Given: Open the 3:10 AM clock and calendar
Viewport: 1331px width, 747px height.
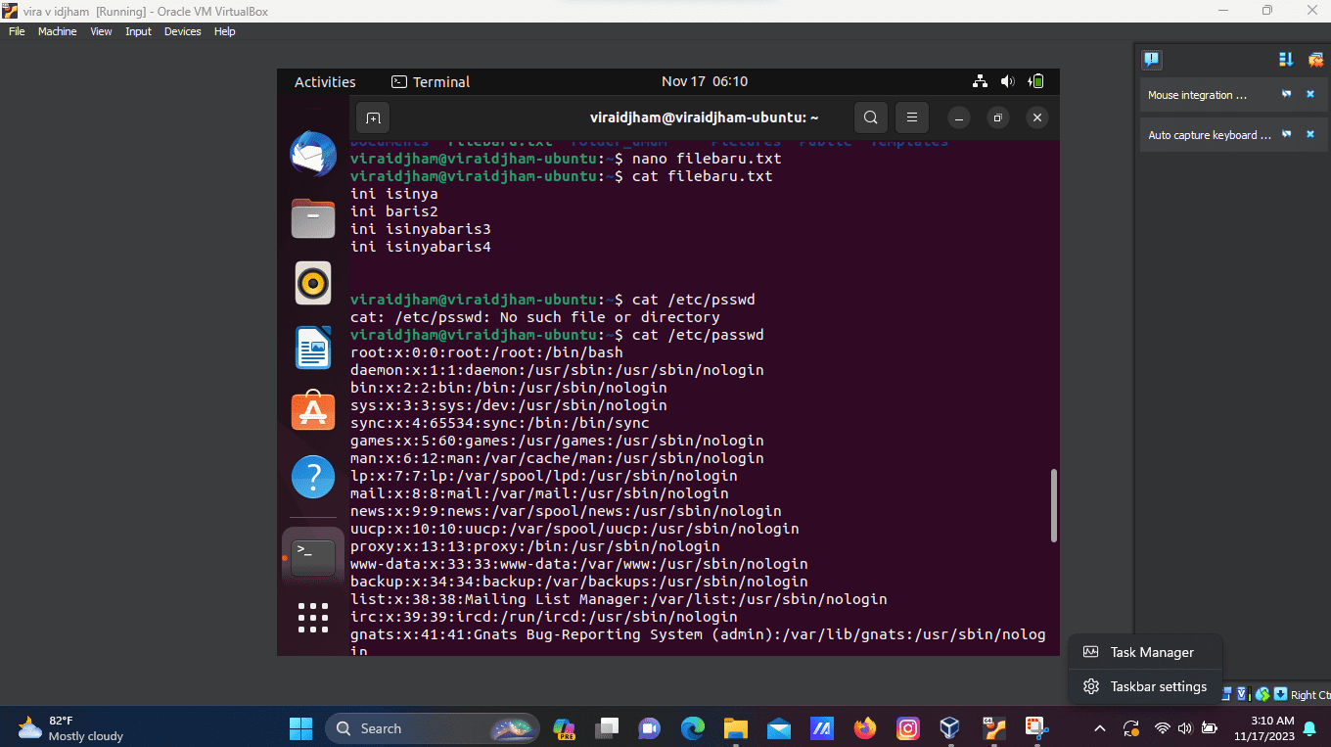Looking at the screenshot, I should (x=1264, y=728).
